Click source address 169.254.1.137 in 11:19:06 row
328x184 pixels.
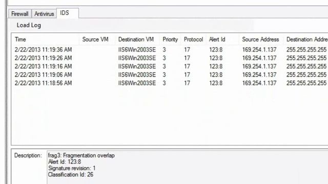point(259,75)
